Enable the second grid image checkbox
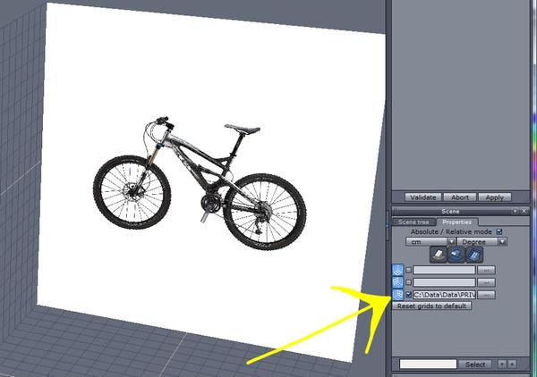 click(408, 282)
